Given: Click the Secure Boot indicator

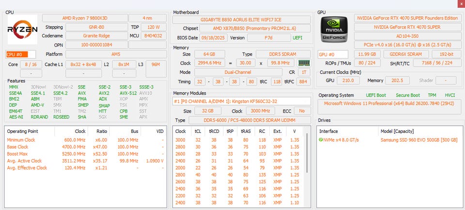Looking at the screenshot, I should 408,96.
